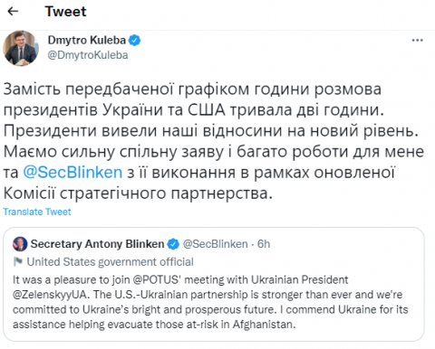Click the Tweet header title
Viewport: 435px width, 349px height.
65,12
